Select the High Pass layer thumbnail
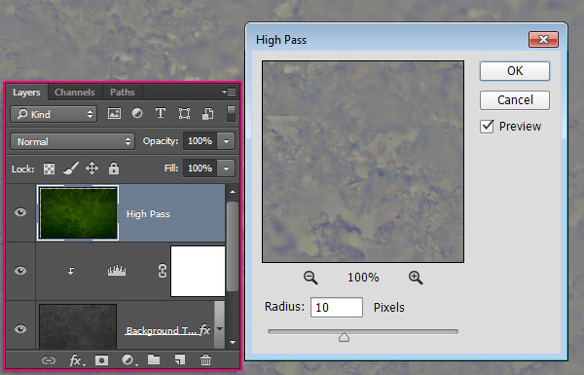This screenshot has height=375, width=584. (x=78, y=213)
